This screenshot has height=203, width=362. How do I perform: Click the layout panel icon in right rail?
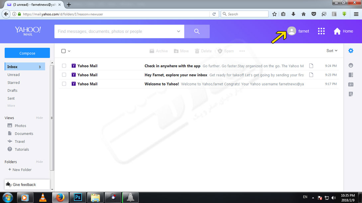(351, 75)
